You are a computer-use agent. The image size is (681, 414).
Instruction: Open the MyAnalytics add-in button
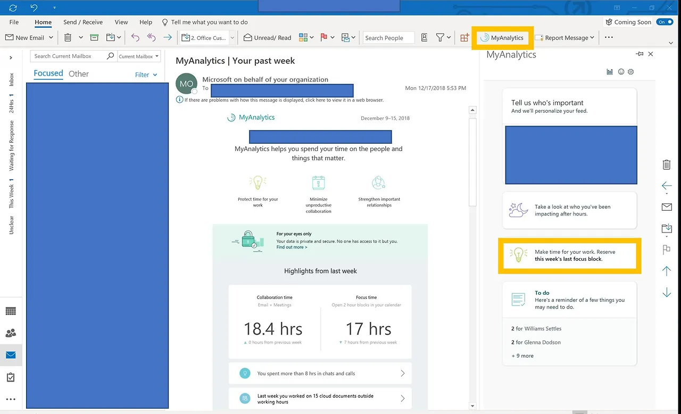[502, 38]
